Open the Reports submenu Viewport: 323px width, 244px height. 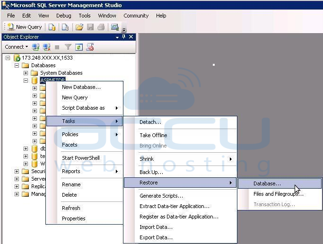point(84,171)
